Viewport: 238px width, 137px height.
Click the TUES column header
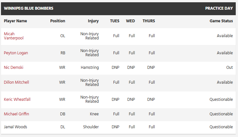point(114,21)
